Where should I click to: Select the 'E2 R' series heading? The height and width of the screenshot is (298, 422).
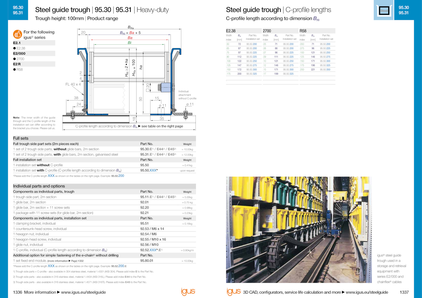coord(34,64)
